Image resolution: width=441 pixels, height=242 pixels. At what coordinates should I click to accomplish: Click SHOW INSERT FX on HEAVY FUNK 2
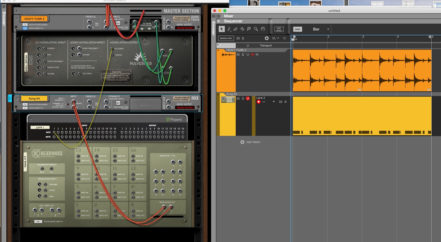pos(25,28)
